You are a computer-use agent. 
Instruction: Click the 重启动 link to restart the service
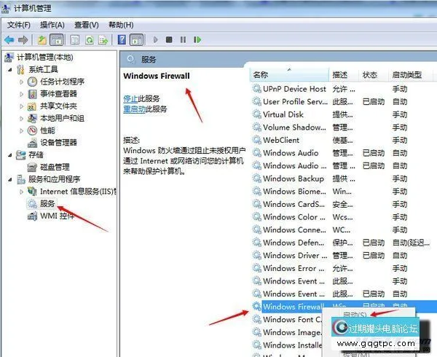point(134,109)
